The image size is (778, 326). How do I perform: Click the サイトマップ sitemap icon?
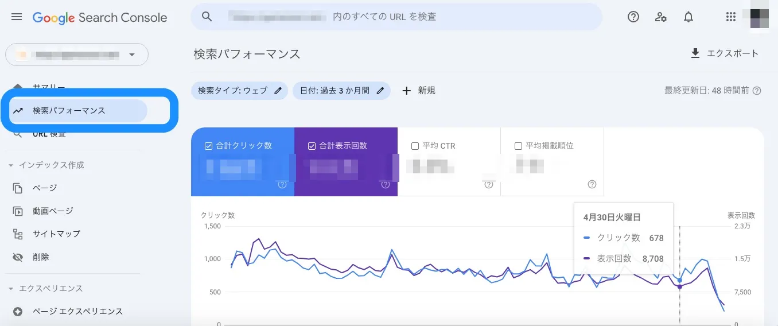click(18, 234)
